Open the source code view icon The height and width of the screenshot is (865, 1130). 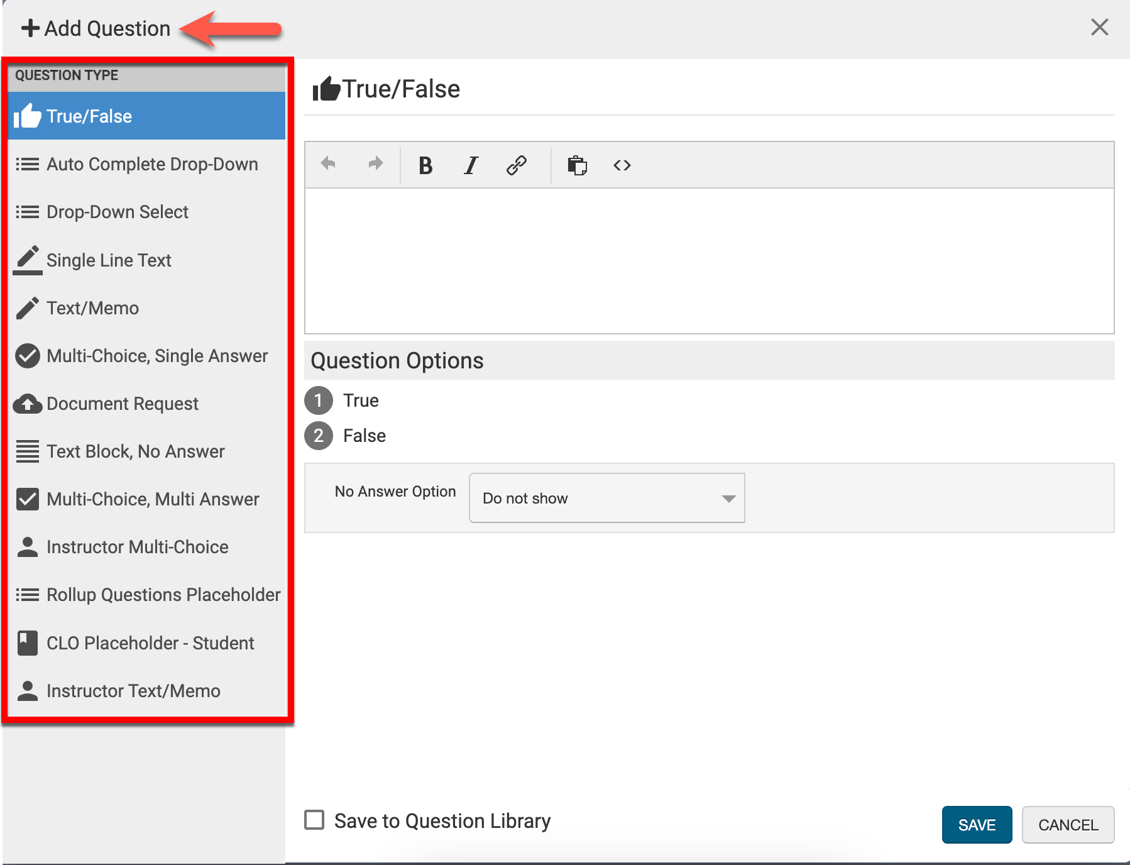622,165
